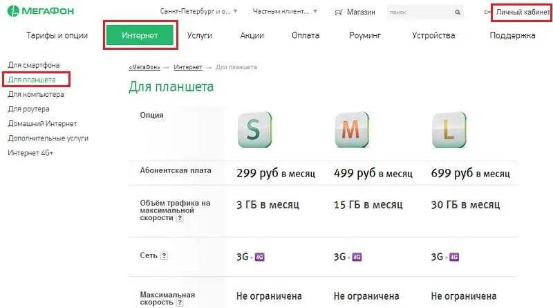This screenshot has height=308, width=553.
Task: Open the MegaFon logo home link
Action: (41, 11)
